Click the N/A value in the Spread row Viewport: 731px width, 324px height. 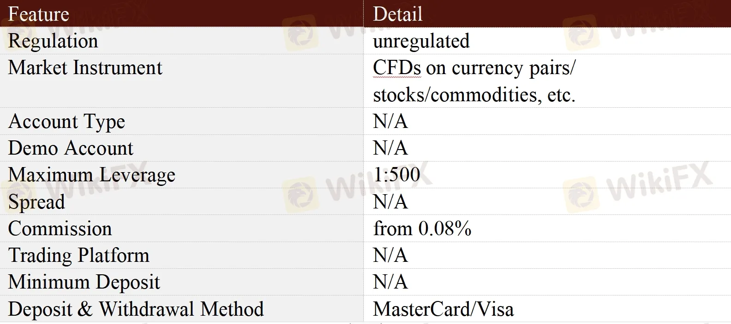(x=390, y=202)
